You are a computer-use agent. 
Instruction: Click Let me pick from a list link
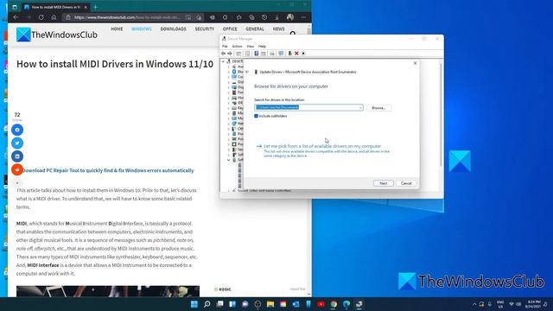(322, 146)
